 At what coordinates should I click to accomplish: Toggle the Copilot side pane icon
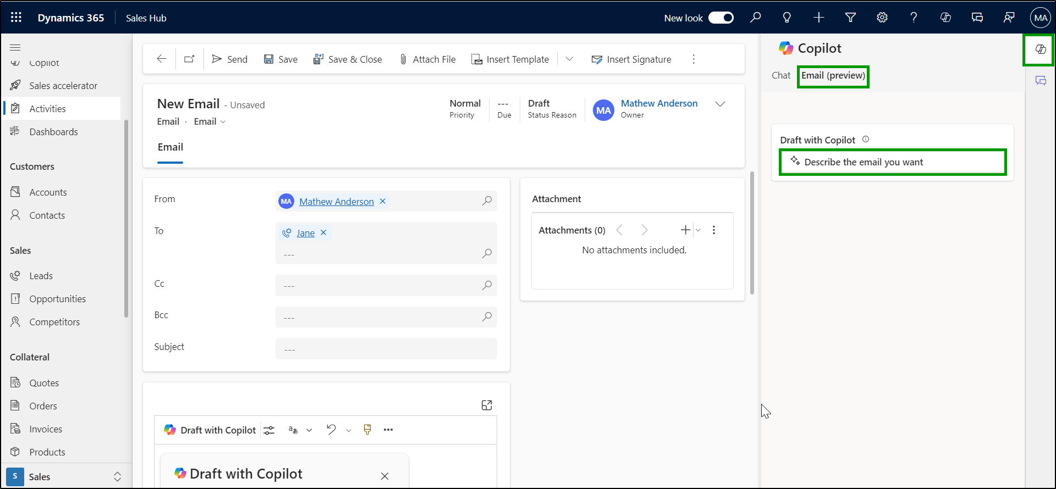pyautogui.click(x=1040, y=49)
